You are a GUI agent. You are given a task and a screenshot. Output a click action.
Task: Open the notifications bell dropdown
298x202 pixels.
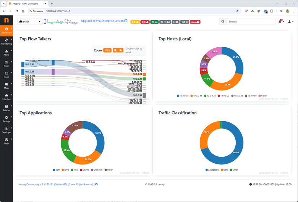(281, 21)
